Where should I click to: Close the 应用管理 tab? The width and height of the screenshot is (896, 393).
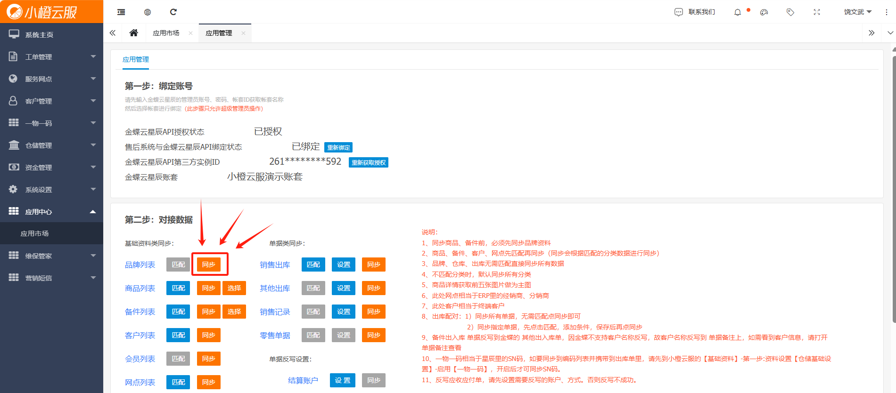tap(243, 33)
